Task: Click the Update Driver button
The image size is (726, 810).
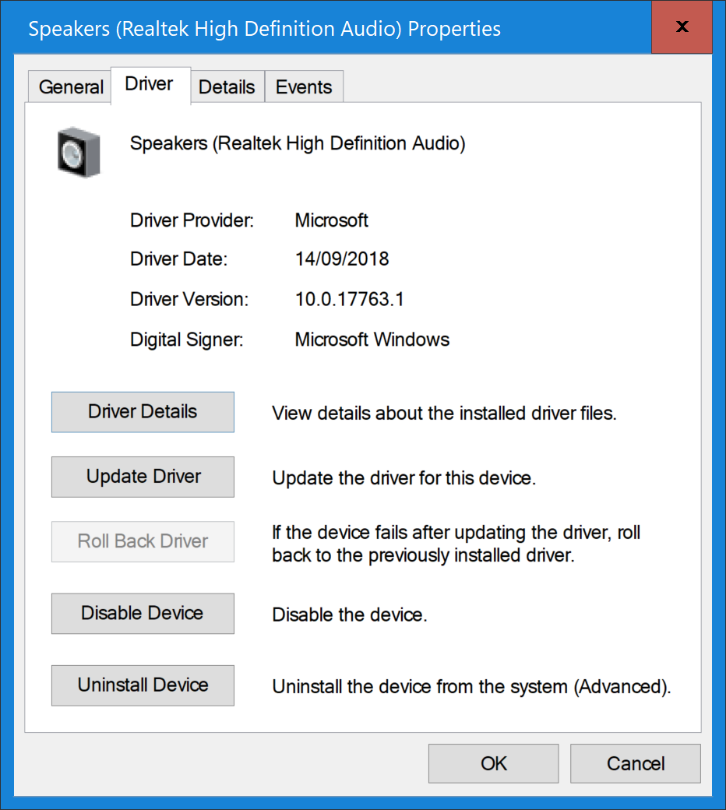Action: point(143,477)
